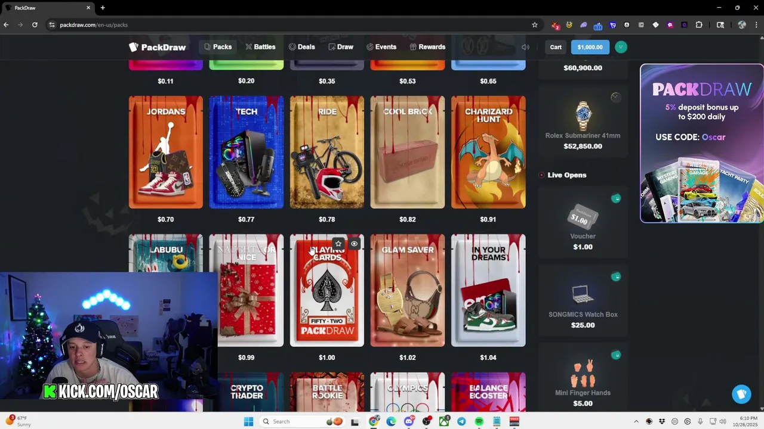Open the Windows Start menu
Screen dimensions: 764x429
click(248, 421)
